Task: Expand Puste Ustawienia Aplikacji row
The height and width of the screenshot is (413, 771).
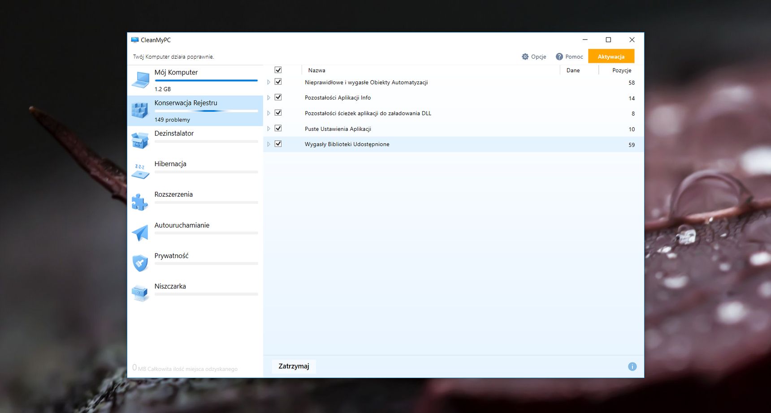Action: click(x=269, y=129)
